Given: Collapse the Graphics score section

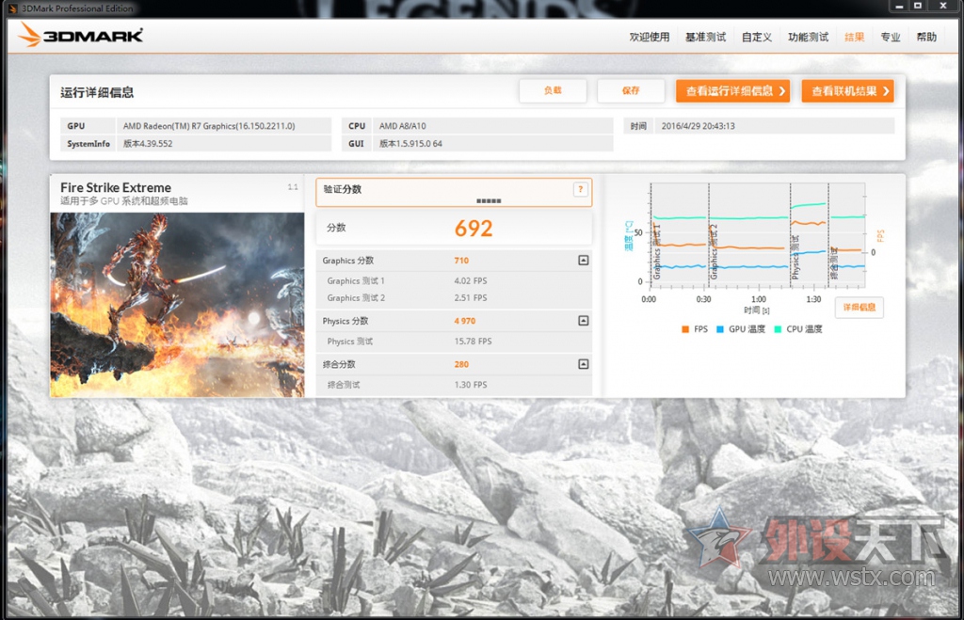Looking at the screenshot, I should click(x=584, y=261).
